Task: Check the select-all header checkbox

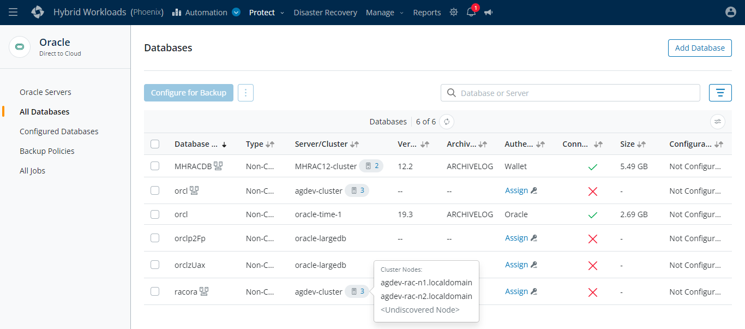Action: click(155, 144)
